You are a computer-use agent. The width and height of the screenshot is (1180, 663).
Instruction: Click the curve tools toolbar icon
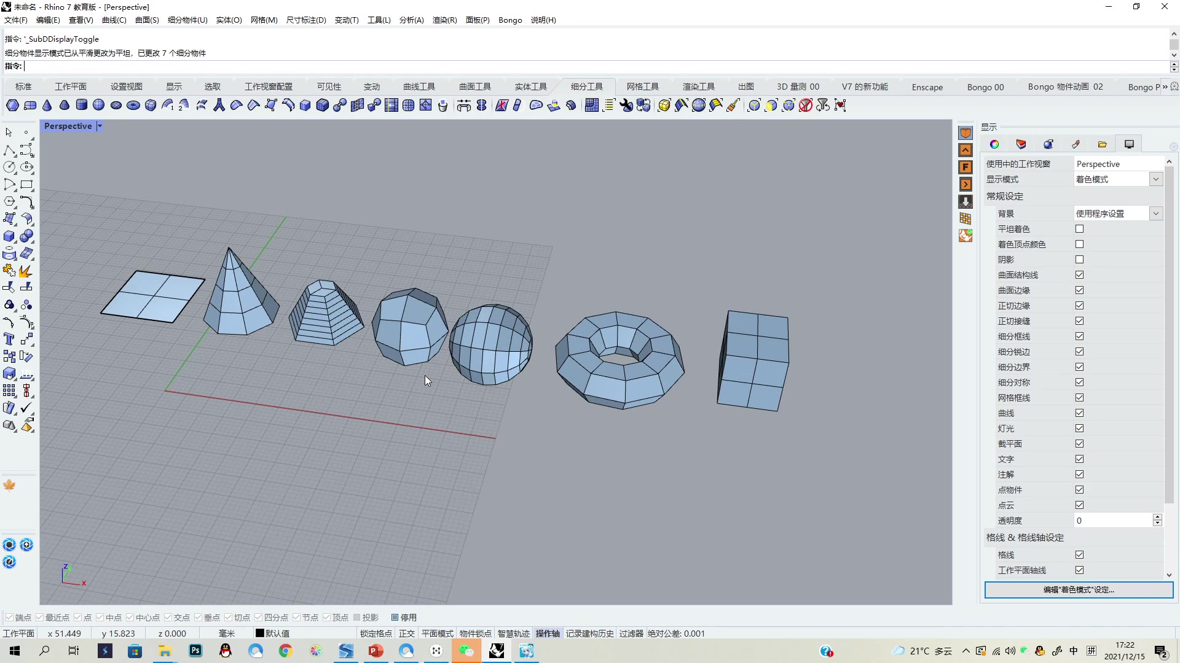pos(419,86)
